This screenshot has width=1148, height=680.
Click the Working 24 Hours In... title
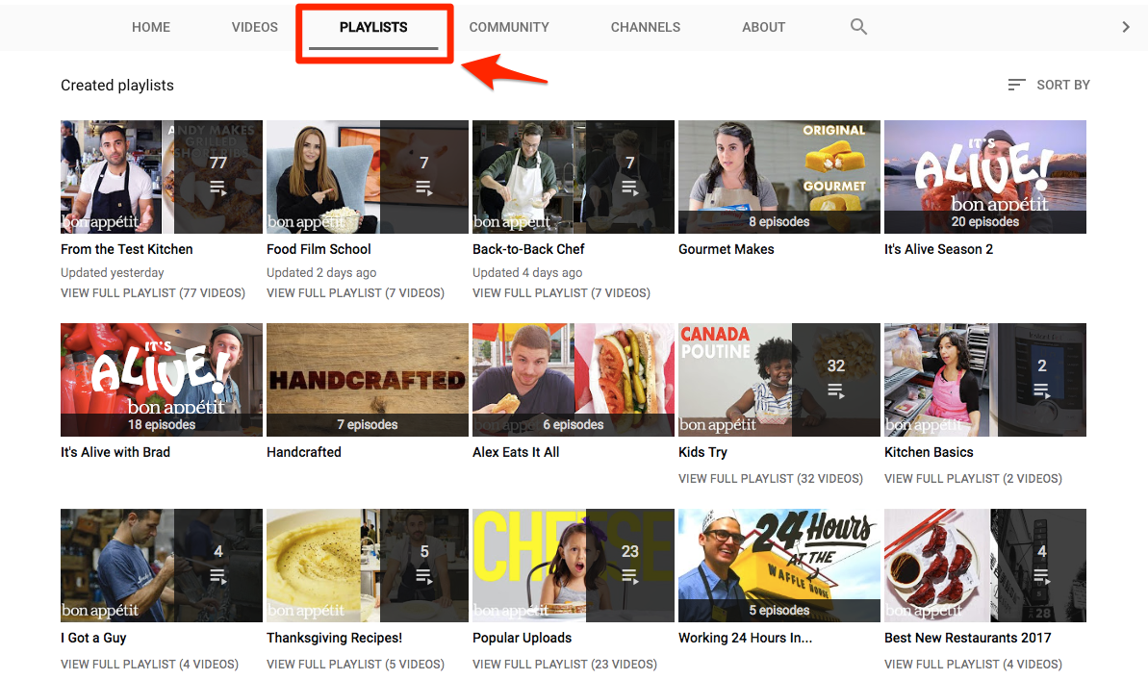[x=746, y=639]
